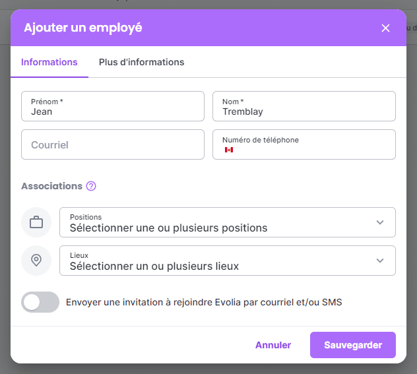
Task: Close the Ajouter un employé dialog
Action: click(x=386, y=28)
